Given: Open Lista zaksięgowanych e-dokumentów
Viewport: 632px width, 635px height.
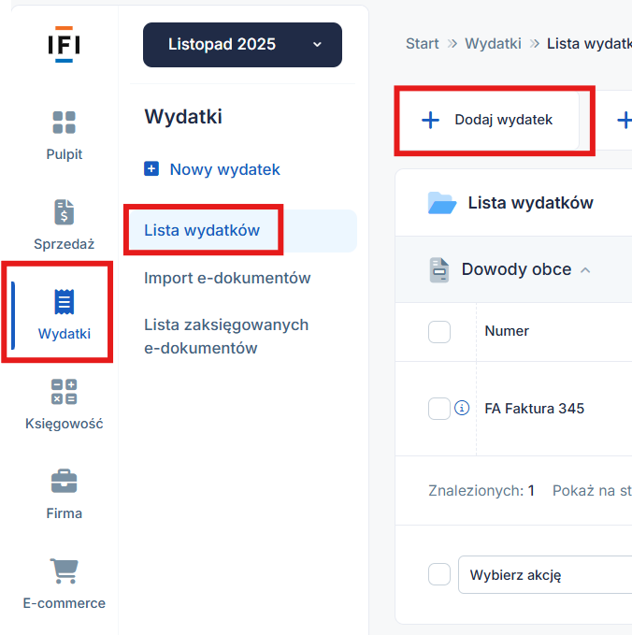Looking at the screenshot, I should [x=225, y=337].
